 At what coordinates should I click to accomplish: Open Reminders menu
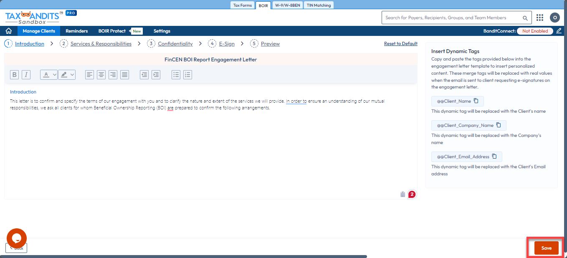(x=77, y=31)
